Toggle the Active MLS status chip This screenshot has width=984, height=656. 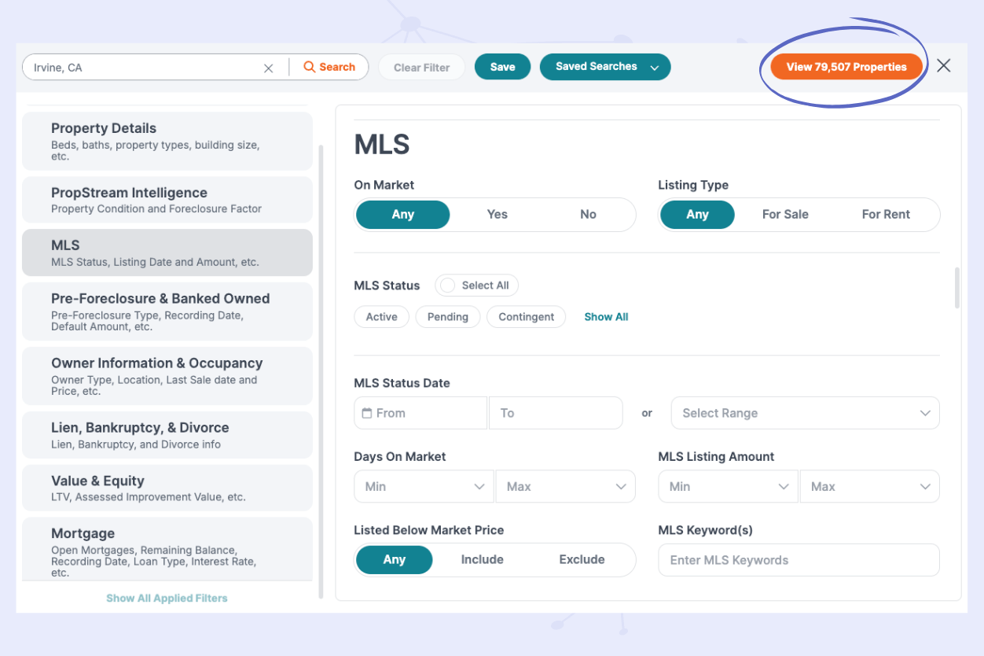[381, 316]
